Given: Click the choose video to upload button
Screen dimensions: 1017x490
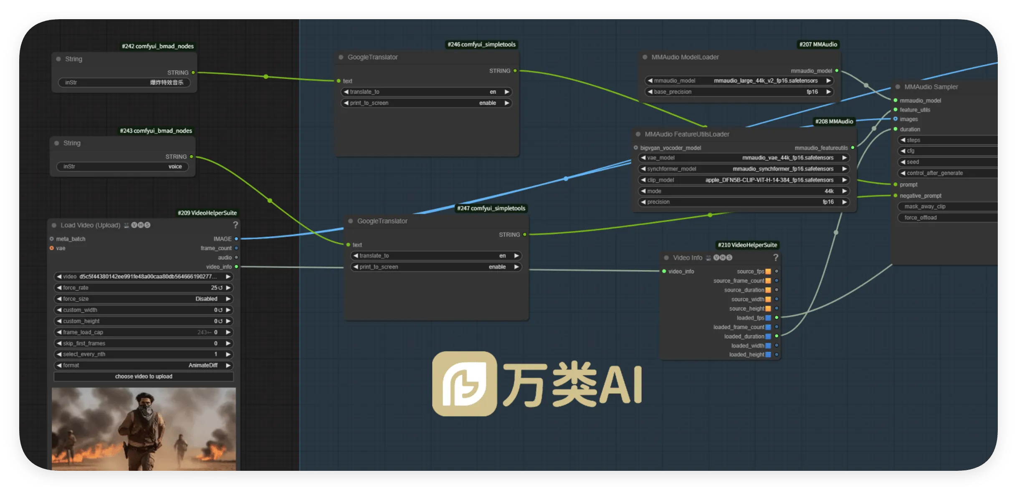Looking at the screenshot, I should [144, 377].
